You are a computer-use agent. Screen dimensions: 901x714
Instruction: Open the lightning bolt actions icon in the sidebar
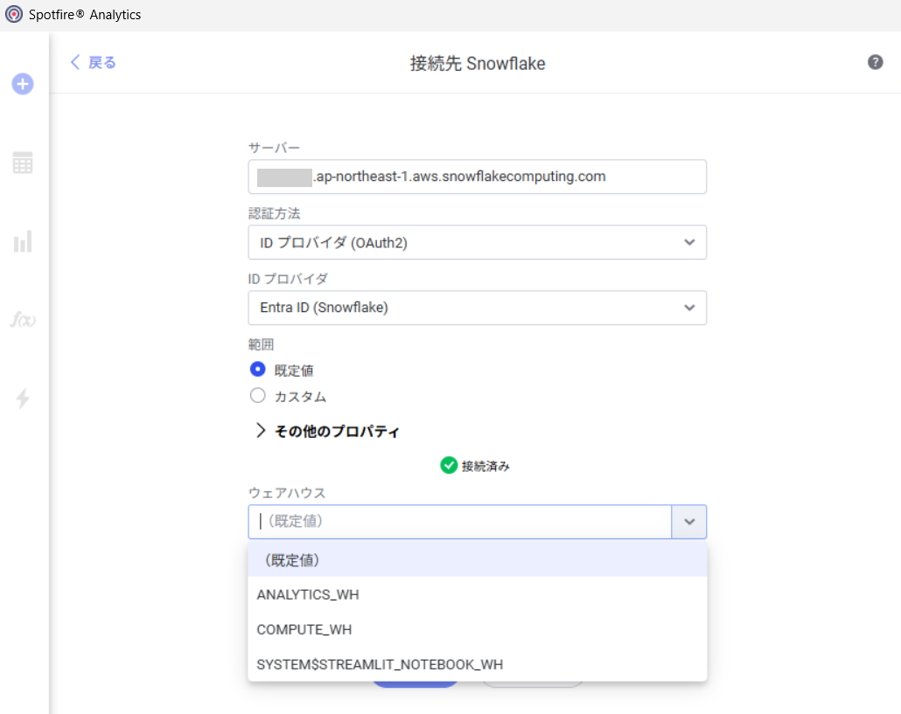click(23, 398)
